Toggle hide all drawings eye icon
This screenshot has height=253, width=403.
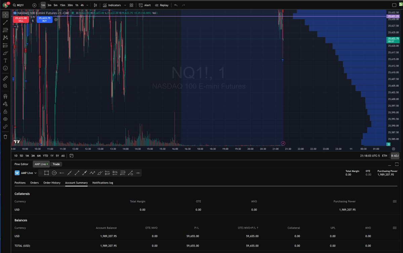pos(5,119)
